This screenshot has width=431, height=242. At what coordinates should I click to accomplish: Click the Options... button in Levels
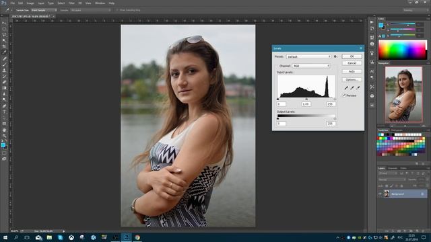pyautogui.click(x=352, y=79)
